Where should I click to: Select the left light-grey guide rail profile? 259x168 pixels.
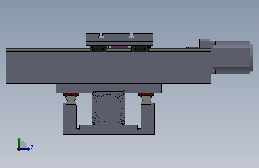tap(71, 100)
